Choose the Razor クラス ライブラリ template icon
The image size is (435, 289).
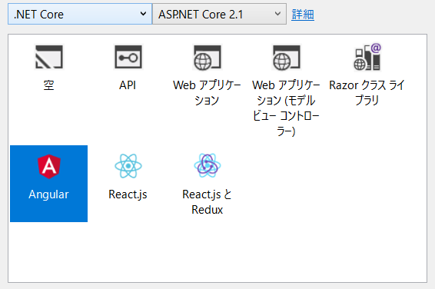367,57
